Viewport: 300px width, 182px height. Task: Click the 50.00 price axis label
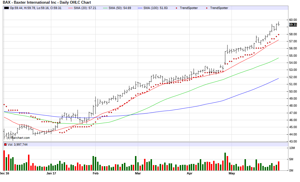pyautogui.click(x=293, y=91)
